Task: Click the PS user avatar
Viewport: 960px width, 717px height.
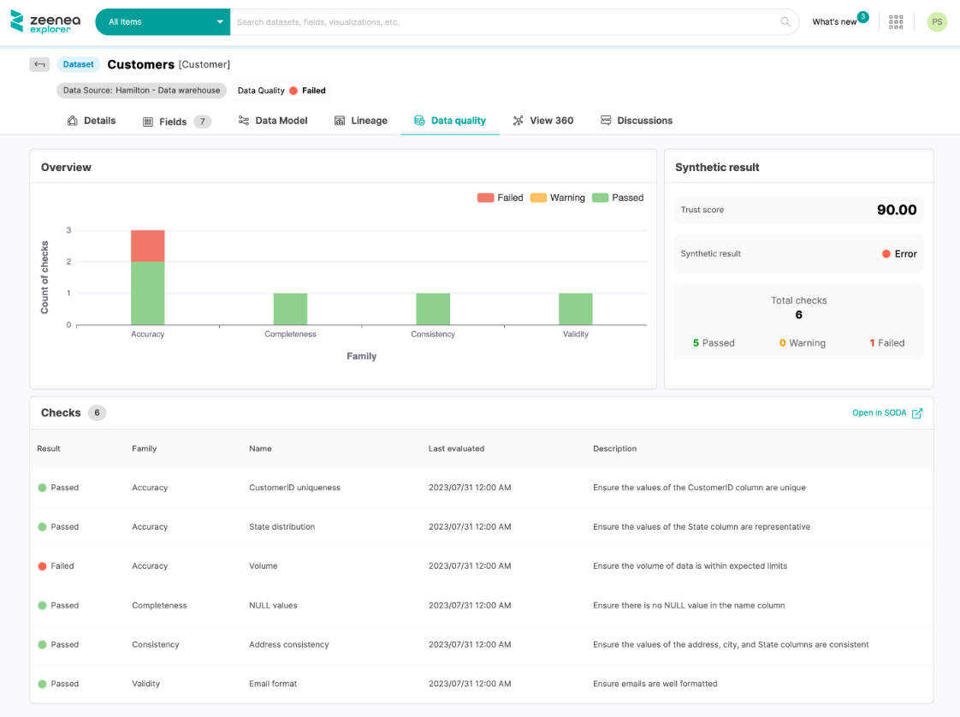Action: [x=937, y=22]
